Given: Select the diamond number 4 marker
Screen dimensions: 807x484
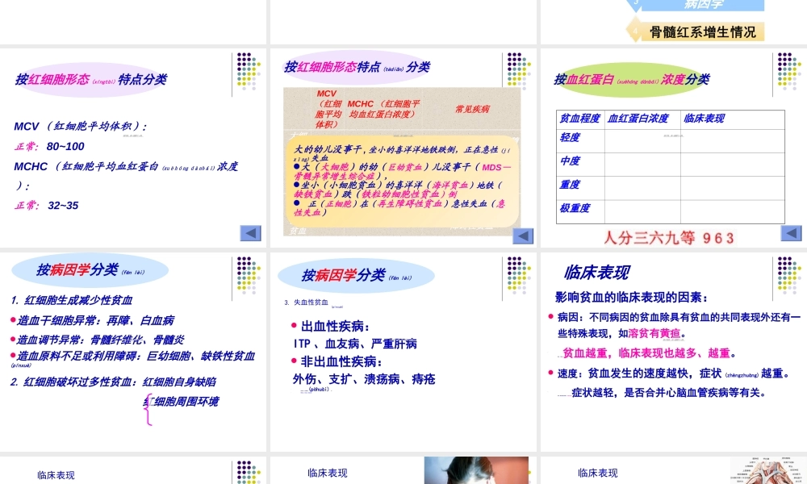Looking at the screenshot, I should tap(635, 32).
